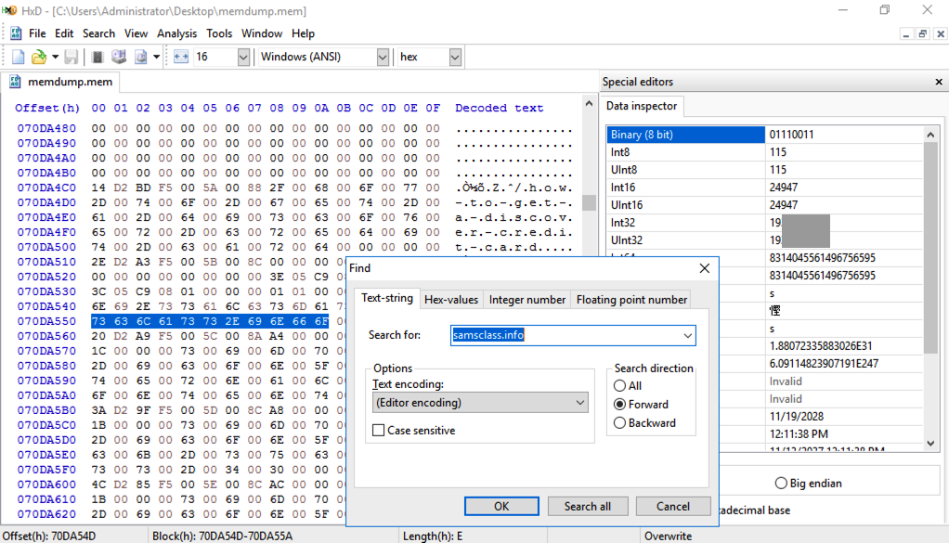Click the New file toolbar icon
This screenshot has width=949, height=543.
pos(18,57)
